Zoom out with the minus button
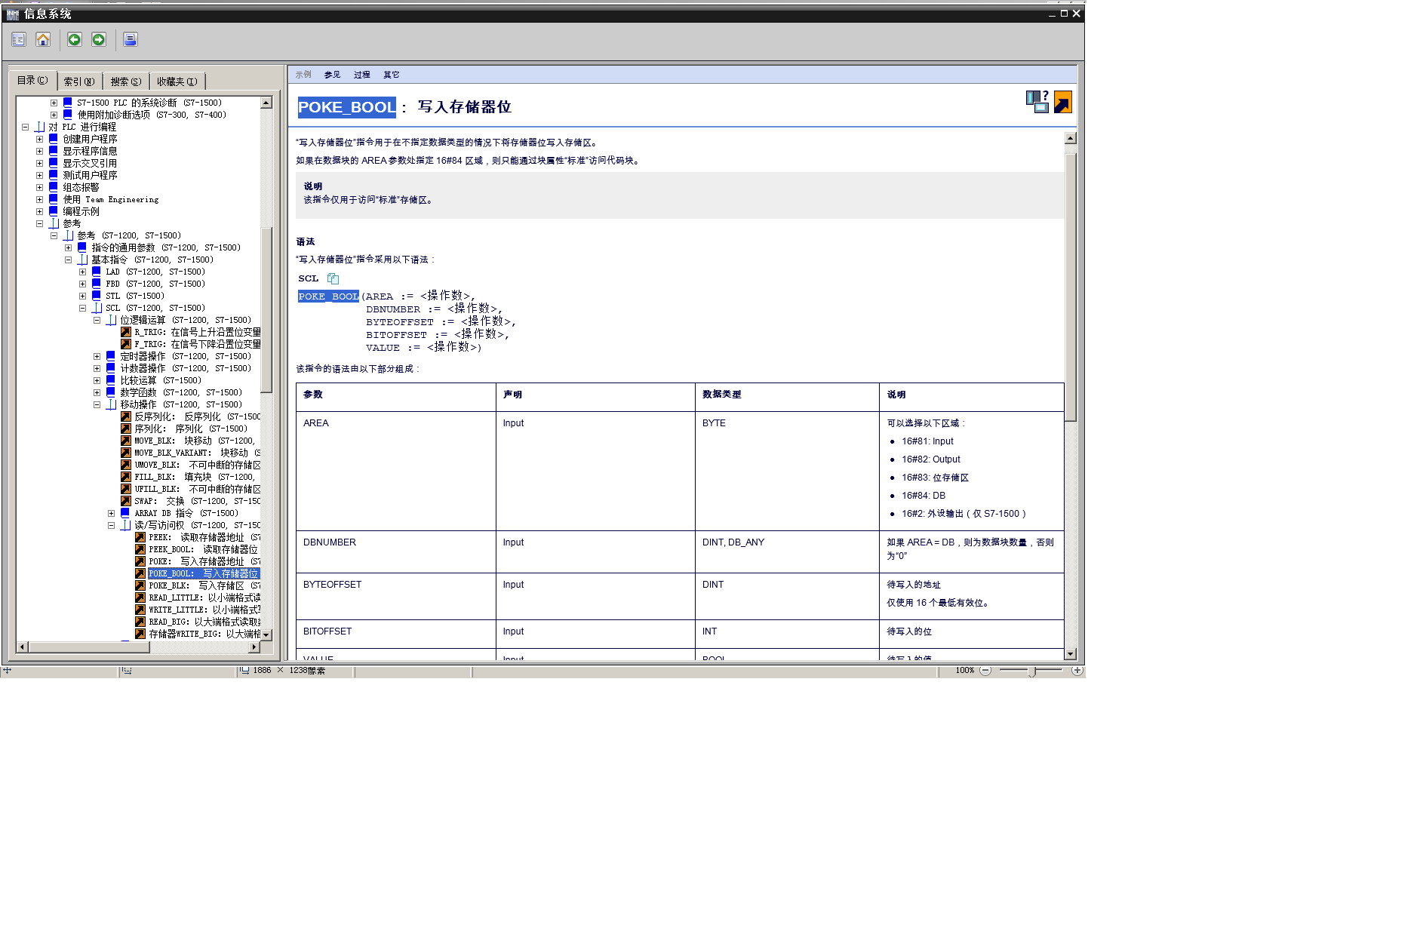Screen dimensions: 1423x934 985,670
